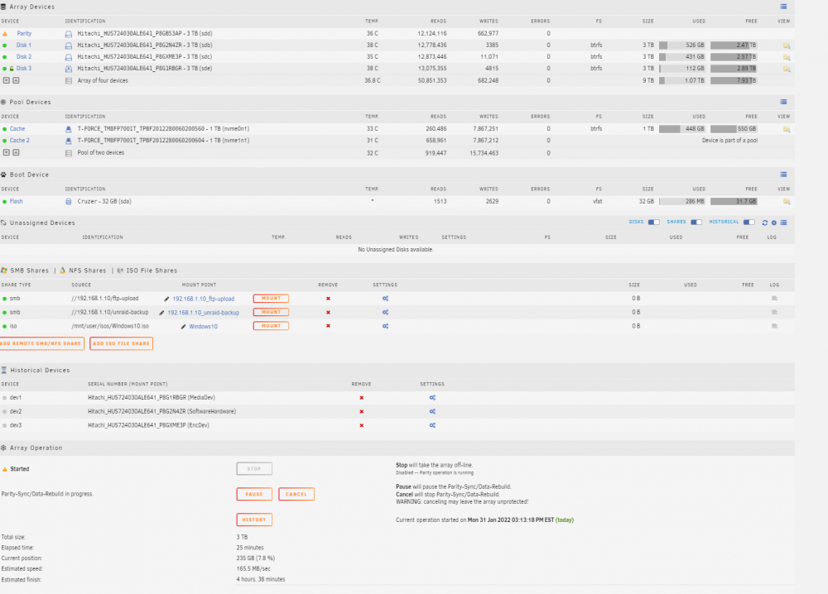Screen dimensions: 828x594
Task: Open settings for historical dev2
Action: [432, 411]
